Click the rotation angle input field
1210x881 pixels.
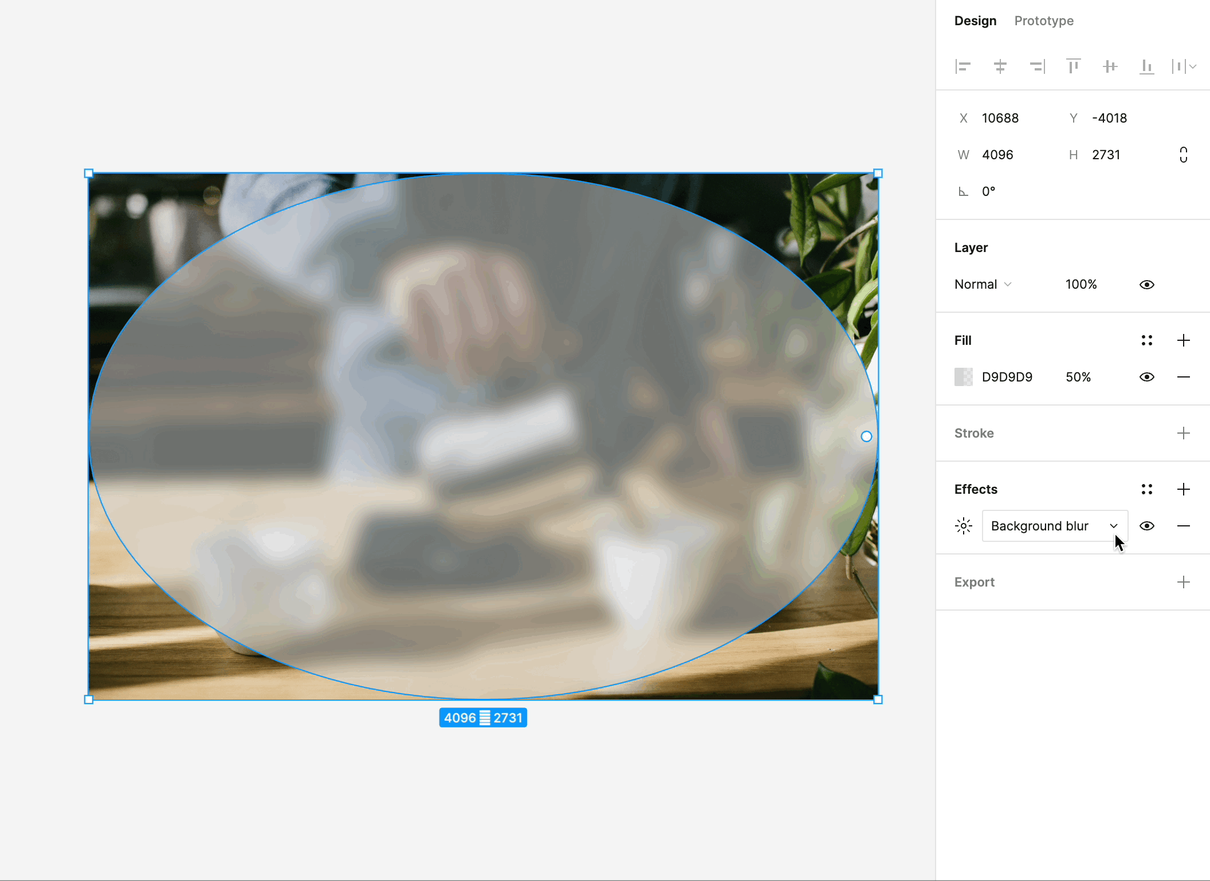1000,191
